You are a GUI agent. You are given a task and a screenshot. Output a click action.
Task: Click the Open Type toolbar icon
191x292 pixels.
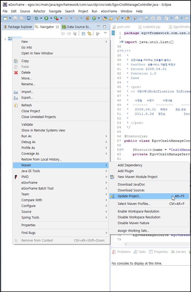pos(105,18)
